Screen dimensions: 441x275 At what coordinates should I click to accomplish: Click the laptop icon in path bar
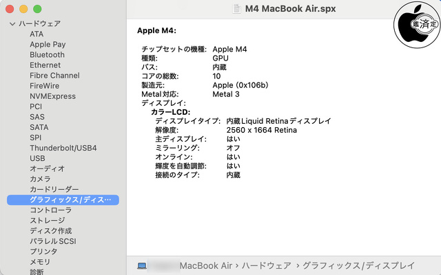point(142,265)
